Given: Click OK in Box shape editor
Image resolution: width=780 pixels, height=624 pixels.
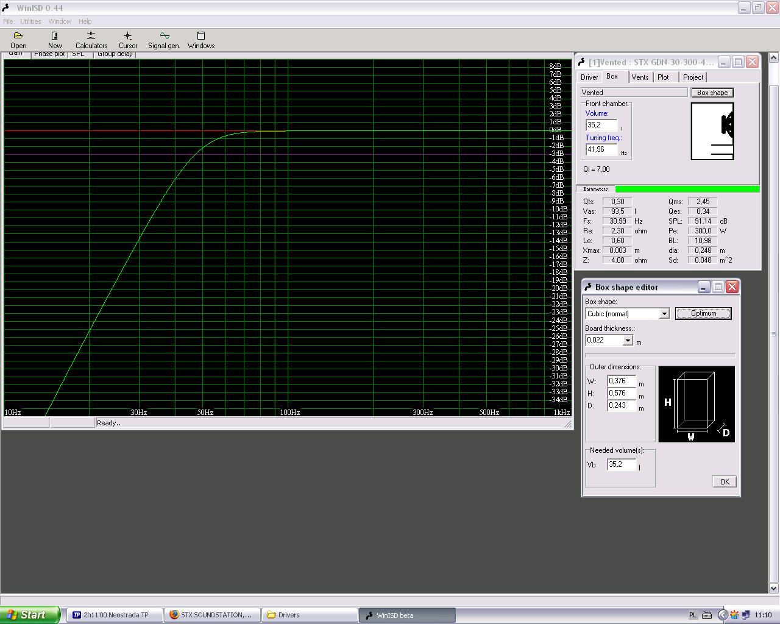Looking at the screenshot, I should [x=724, y=482].
